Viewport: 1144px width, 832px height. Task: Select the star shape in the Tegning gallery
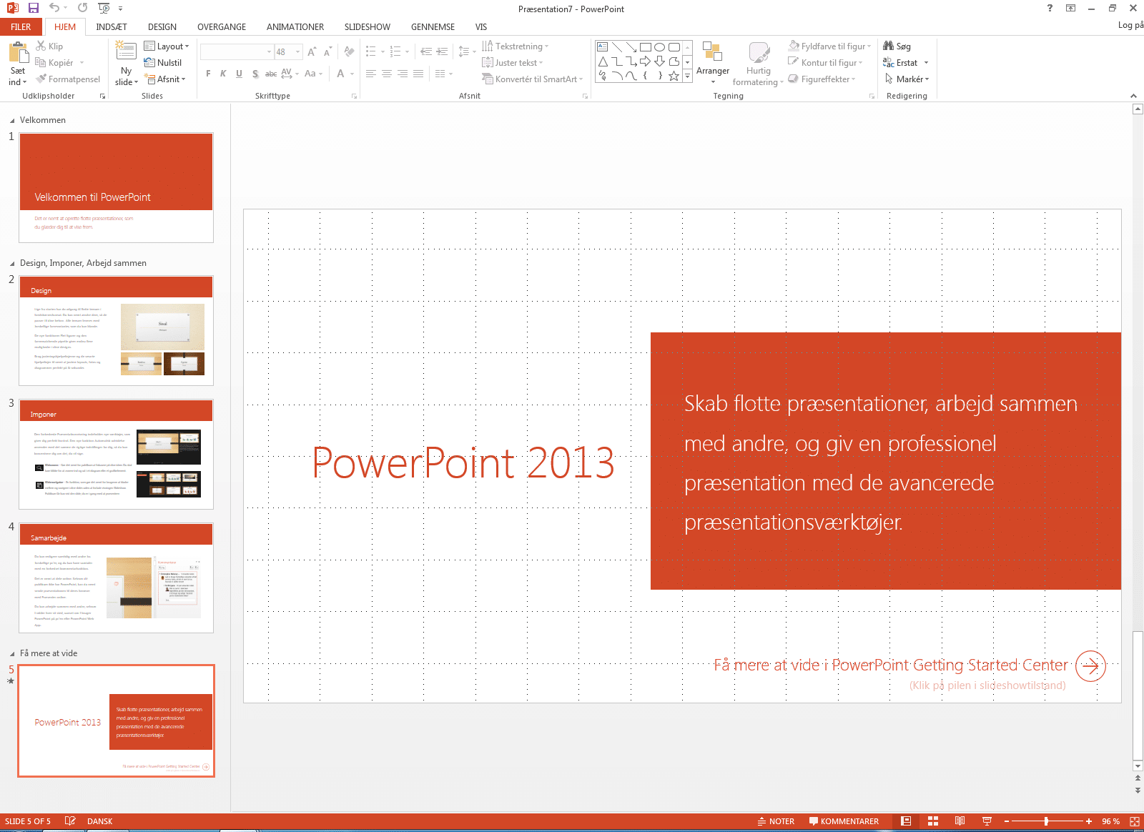(x=673, y=75)
